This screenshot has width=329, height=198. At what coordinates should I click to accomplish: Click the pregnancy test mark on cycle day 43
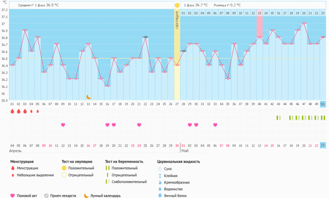click(278, 118)
